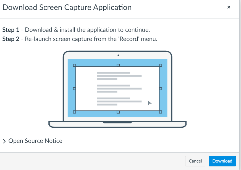Click the dialog title Download Screen Capture Application

(67, 7)
